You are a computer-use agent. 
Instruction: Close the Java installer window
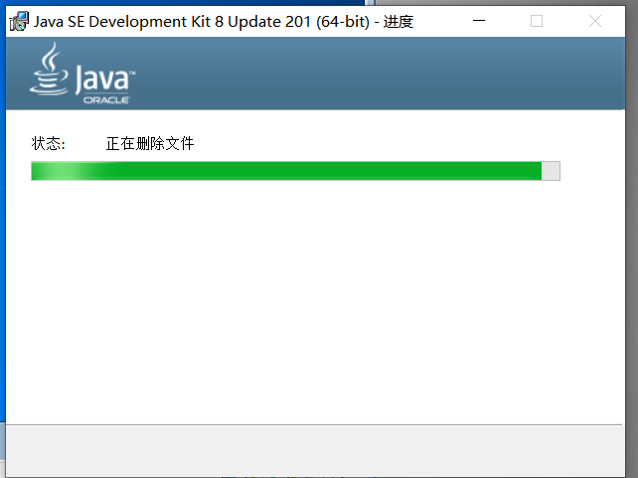coord(595,21)
